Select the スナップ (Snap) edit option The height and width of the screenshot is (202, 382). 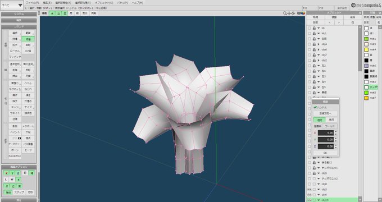click(19, 192)
